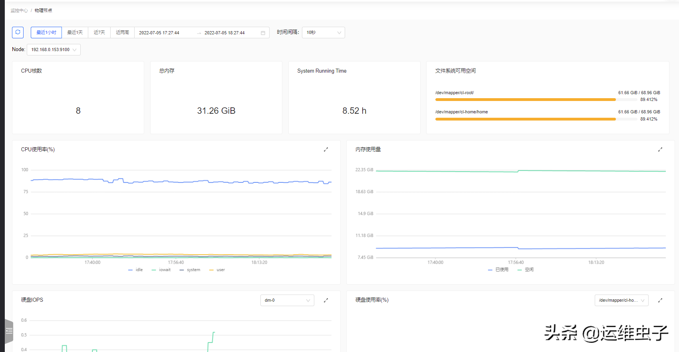
Task: Click the 硬盘使用率(%) chart title
Action: [x=372, y=300]
